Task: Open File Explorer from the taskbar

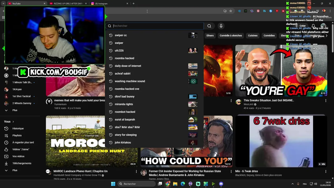Action: (175, 184)
